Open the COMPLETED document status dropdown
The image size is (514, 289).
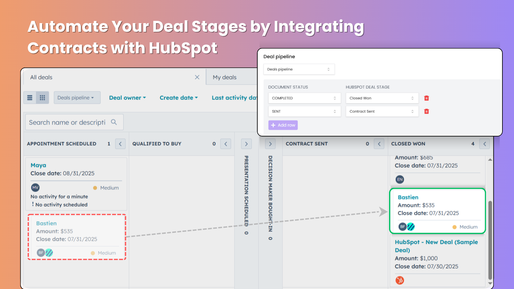[x=304, y=98]
